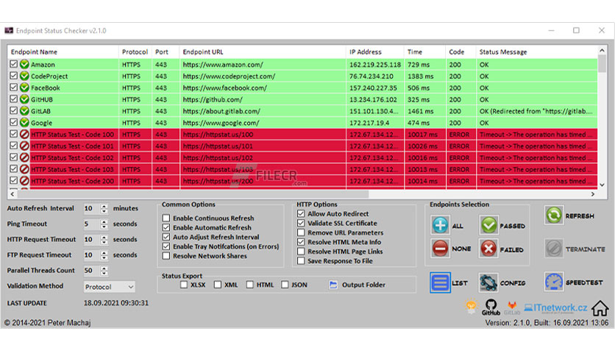Image resolution: width=615 pixels, height=356 pixels.
Task: Check JSON status export option
Action: tap(285, 285)
